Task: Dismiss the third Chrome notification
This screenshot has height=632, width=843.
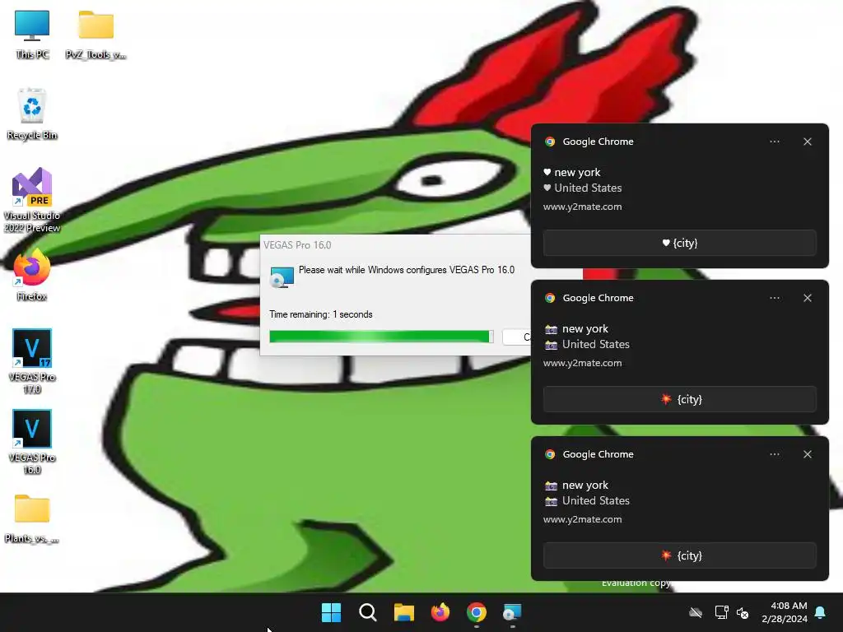Action: click(808, 454)
